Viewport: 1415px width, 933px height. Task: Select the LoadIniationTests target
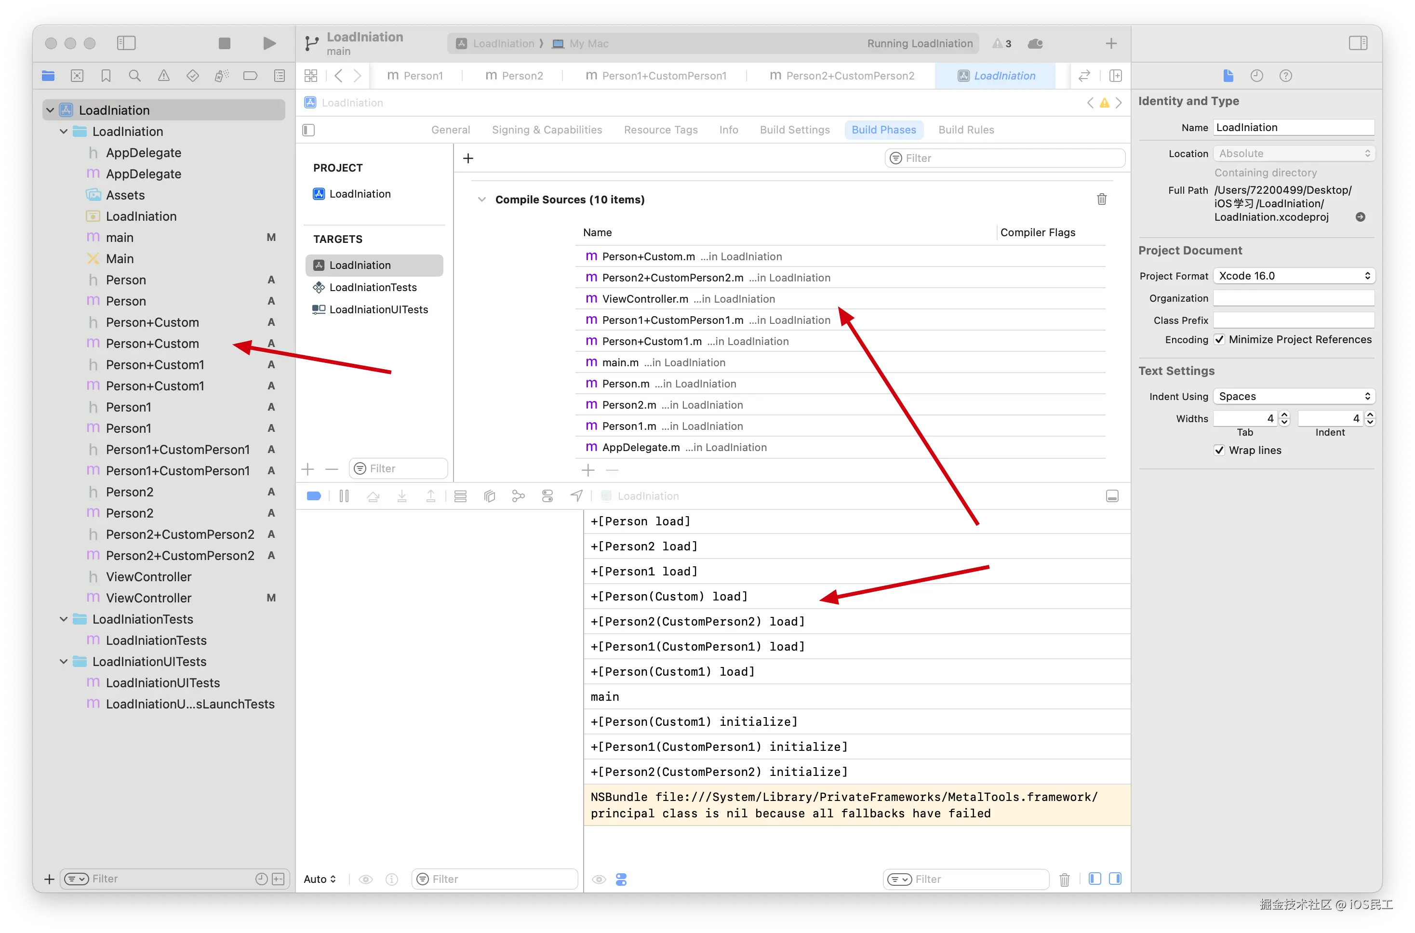pos(373,287)
